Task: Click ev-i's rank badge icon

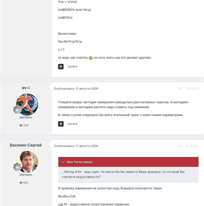Action: 18,109
